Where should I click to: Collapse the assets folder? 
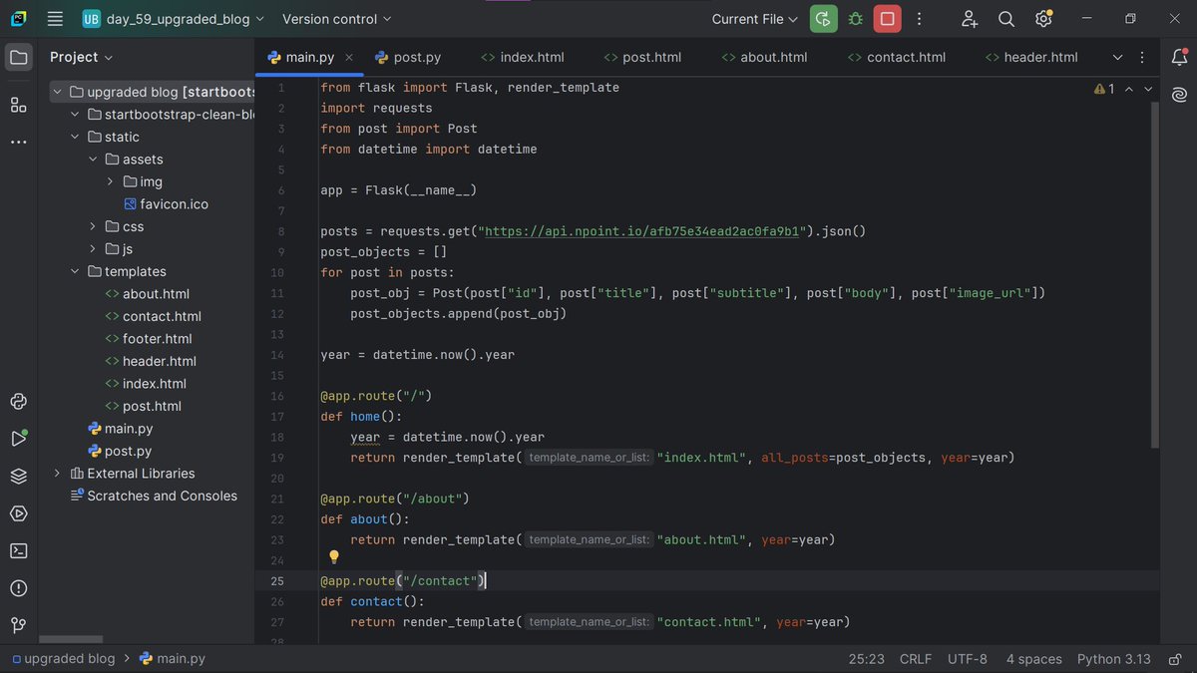tap(93, 160)
